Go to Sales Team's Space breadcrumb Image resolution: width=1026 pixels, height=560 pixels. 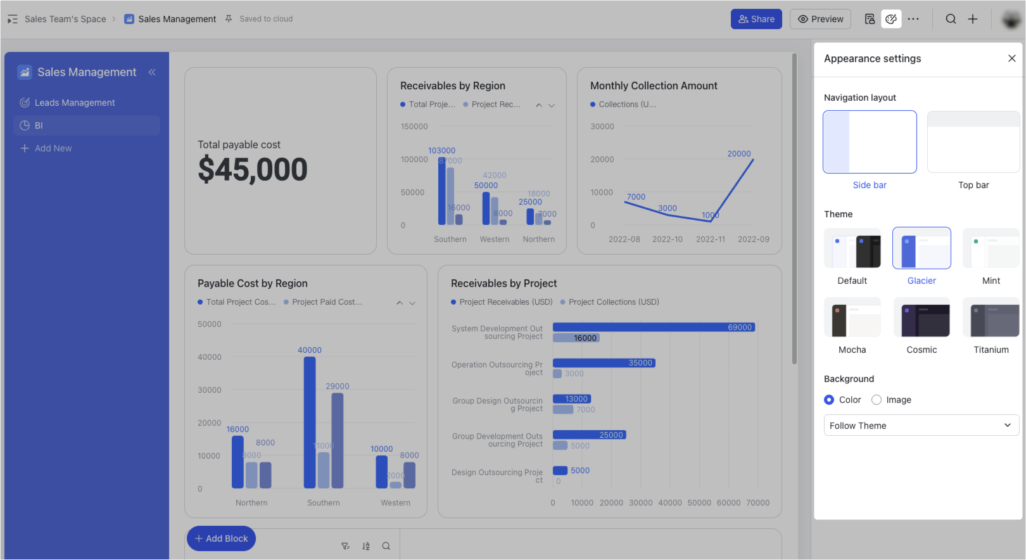click(x=65, y=19)
